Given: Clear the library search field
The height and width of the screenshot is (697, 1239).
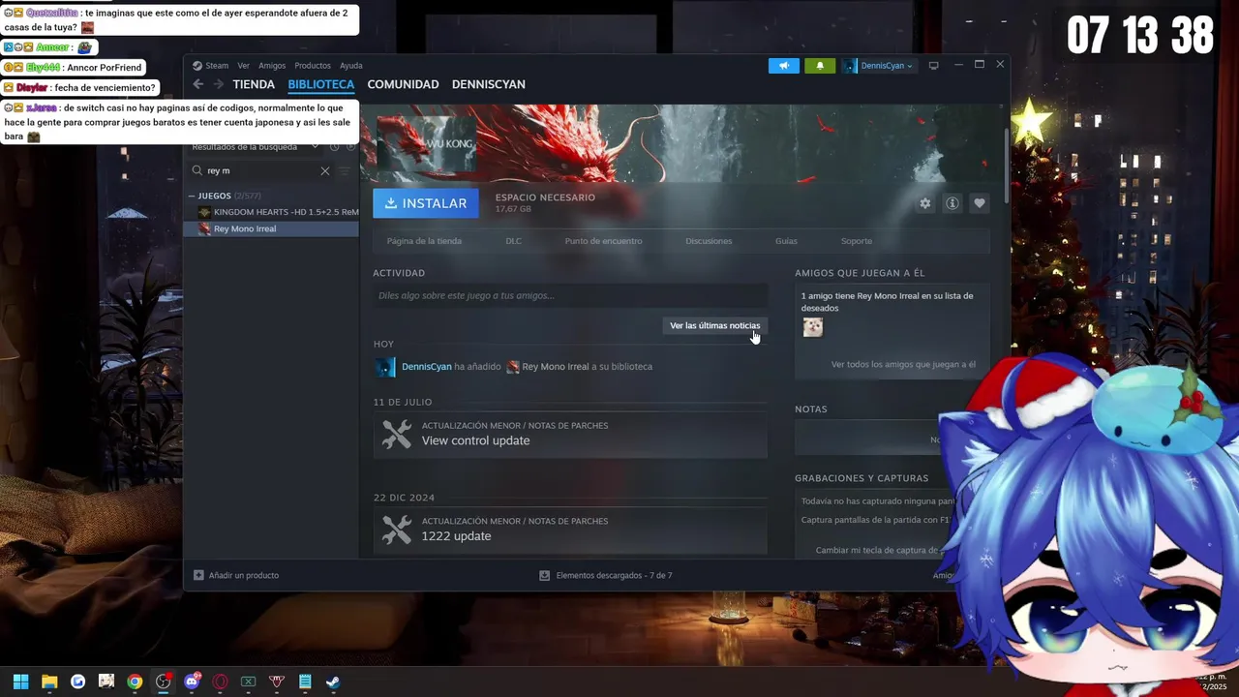Looking at the screenshot, I should point(325,170).
